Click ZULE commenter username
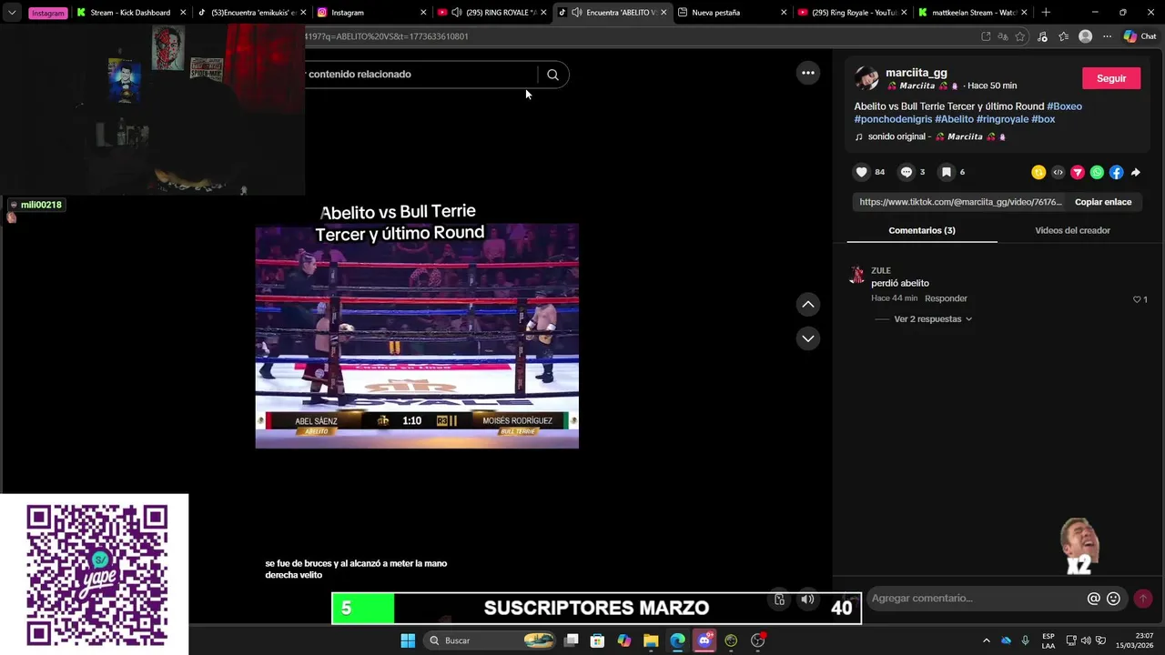The width and height of the screenshot is (1165, 655). pyautogui.click(x=880, y=270)
